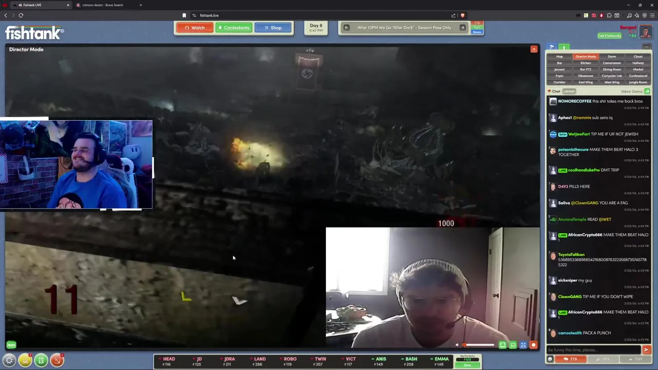Go to the previous announcement with the left arrow

click(x=346, y=28)
